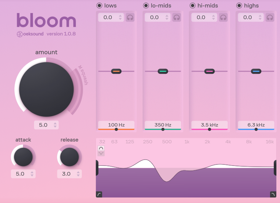Click the lows 100 Hz frequency field
The width and height of the screenshot is (280, 203).
pos(116,125)
